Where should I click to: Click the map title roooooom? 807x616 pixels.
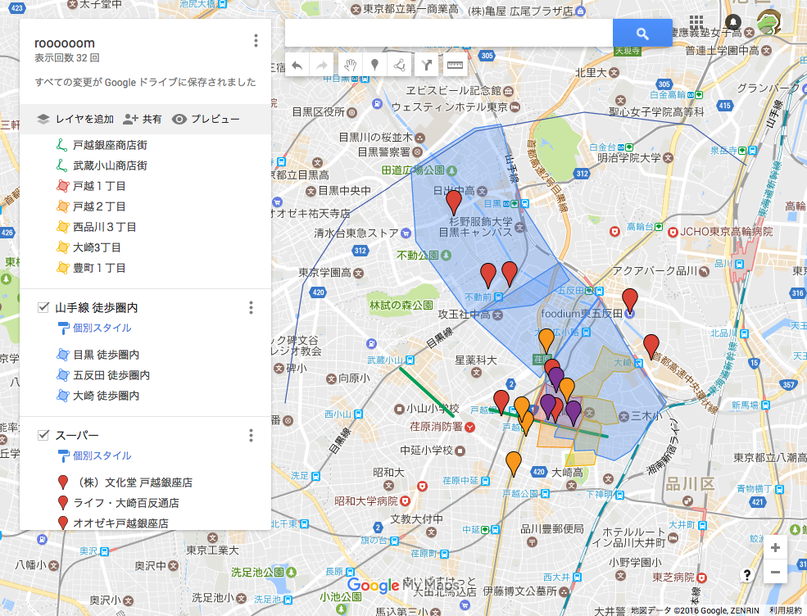65,43
